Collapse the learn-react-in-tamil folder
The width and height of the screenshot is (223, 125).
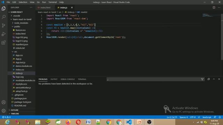pyautogui.click(x=22, y=19)
